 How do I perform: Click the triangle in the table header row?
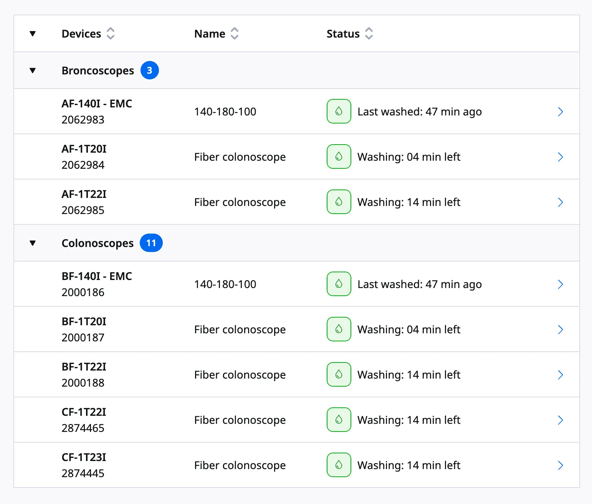33,34
